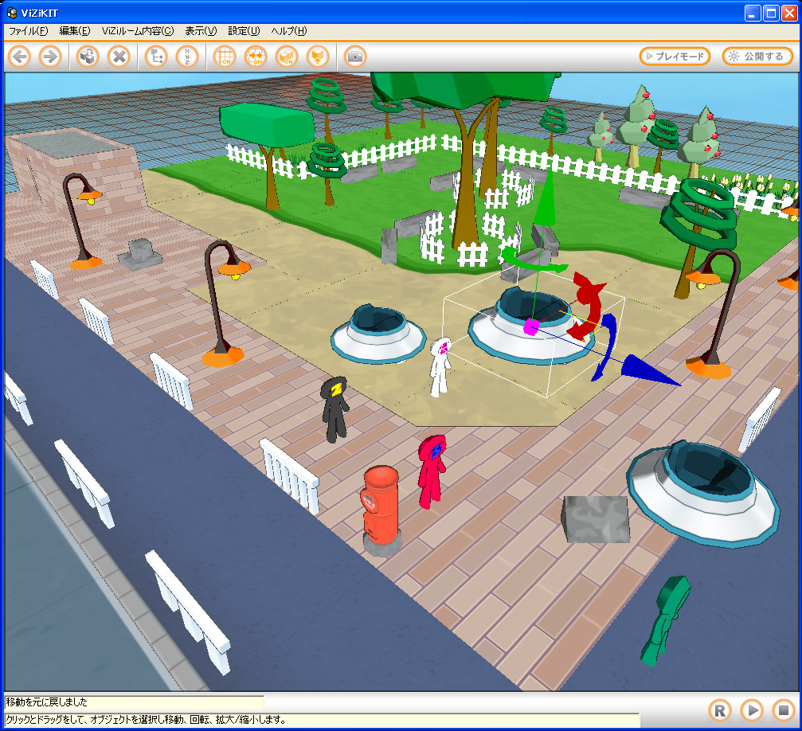Select the green humanoid figure
Image resolution: width=802 pixels, height=731 pixels.
665,620
